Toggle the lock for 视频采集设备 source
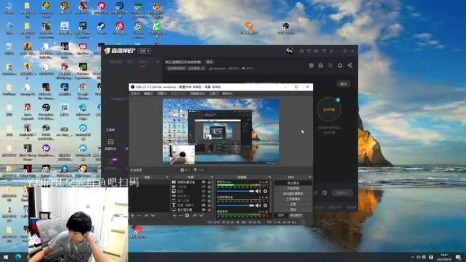 pos(209,182)
